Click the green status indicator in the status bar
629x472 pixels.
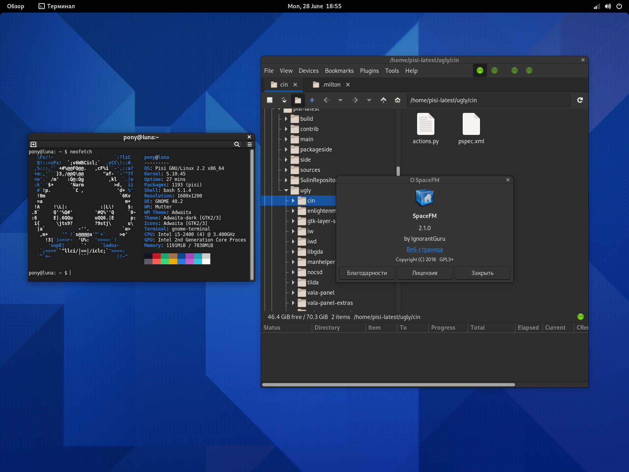pos(581,317)
